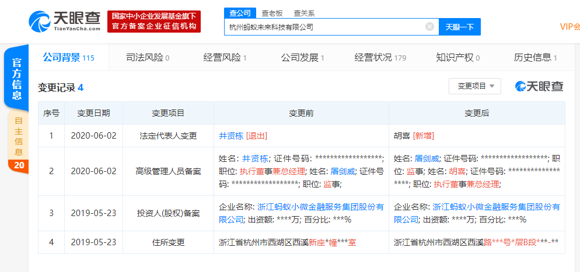This screenshot has width=580, height=272.
Task: Open 屠剑威 link in row 2 变更后 cell
Action: (427, 159)
